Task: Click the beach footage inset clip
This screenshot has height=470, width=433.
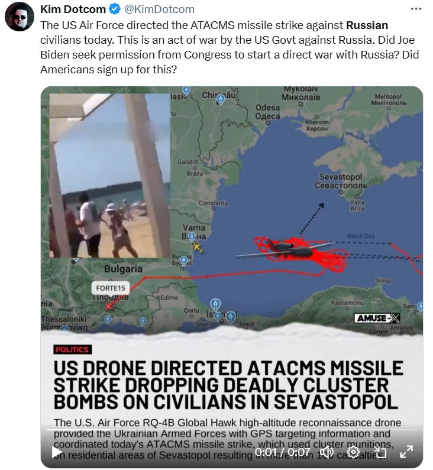Action: (110, 176)
